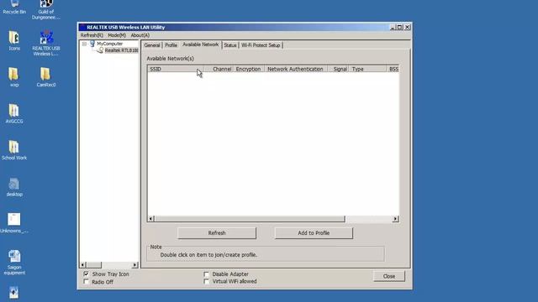Click network list scrollbar left arrow
Image resolution: width=538 pixels, height=302 pixels.
tap(151, 219)
